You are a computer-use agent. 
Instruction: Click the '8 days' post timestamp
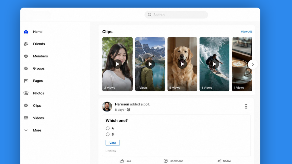point(119,110)
